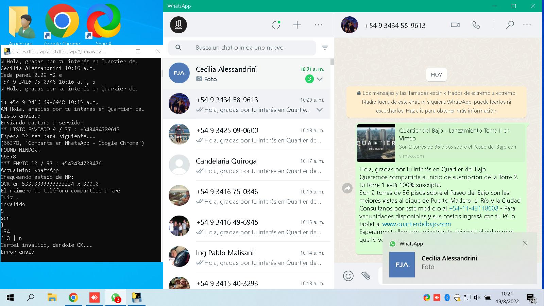Open the +54 9 3416 49-6948 chat
The image size is (544, 306).
coord(247,227)
